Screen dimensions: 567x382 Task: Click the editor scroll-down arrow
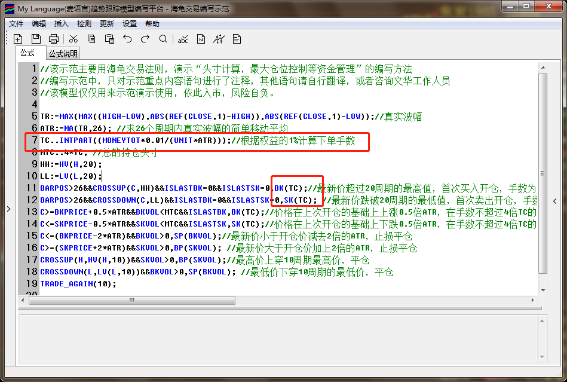click(x=543, y=290)
